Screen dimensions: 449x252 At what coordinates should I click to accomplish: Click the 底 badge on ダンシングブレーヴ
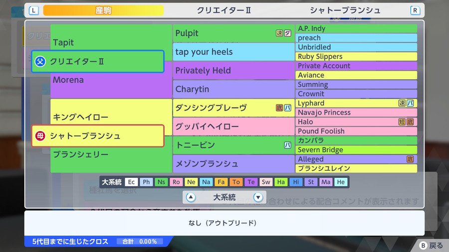[279, 108]
